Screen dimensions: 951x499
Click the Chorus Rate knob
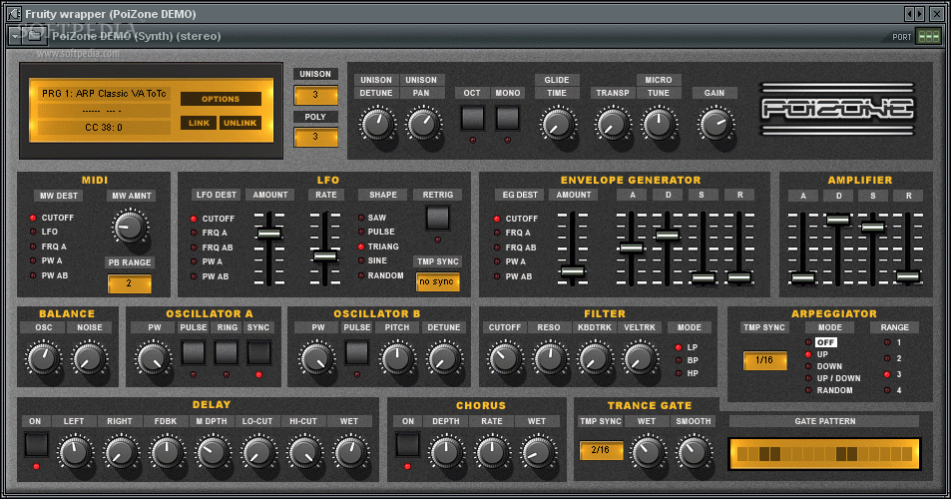492,452
